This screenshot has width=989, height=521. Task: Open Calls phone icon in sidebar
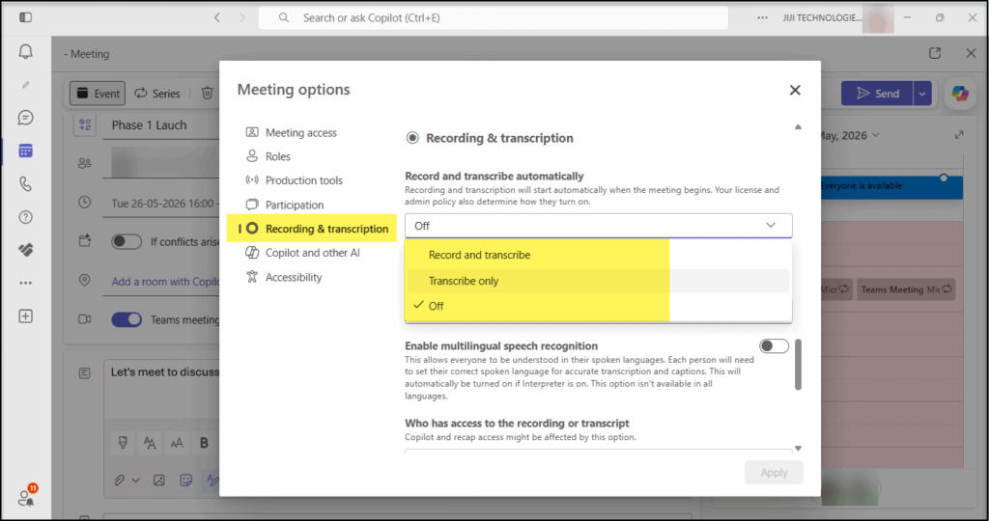tap(25, 184)
